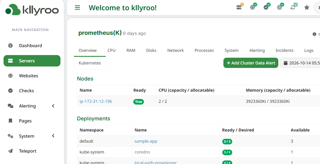Click the Deployments section heading
The width and height of the screenshot is (320, 164).
(93, 119)
